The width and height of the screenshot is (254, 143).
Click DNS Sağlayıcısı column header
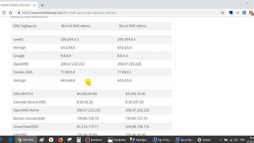tap(25, 26)
